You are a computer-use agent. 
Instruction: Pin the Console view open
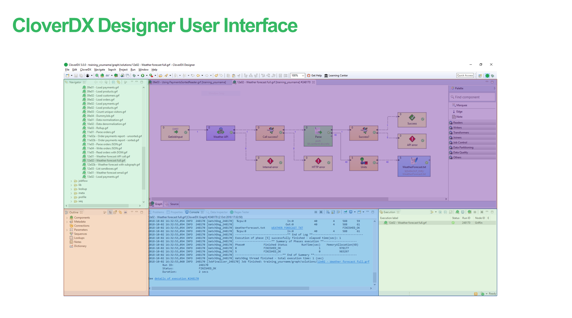345,212
